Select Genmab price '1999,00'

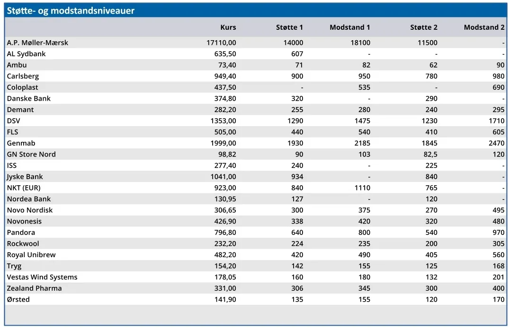point(223,143)
